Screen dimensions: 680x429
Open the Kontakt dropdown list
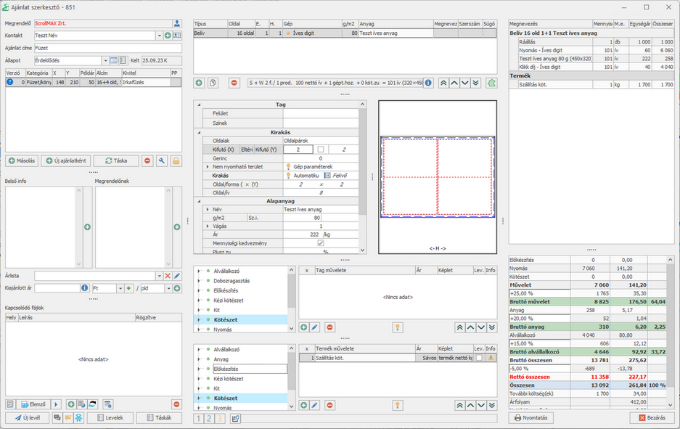tap(159, 36)
